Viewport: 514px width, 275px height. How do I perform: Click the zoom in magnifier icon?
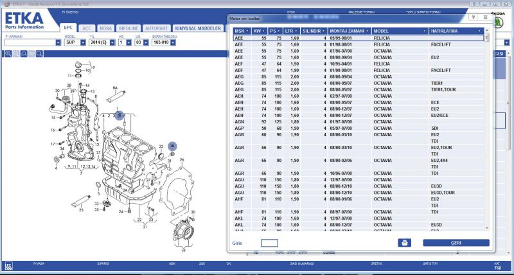pos(8,54)
